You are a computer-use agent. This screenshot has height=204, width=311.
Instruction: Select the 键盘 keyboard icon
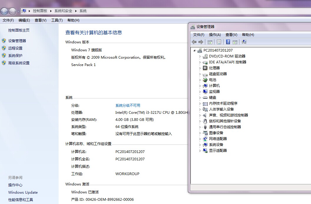[205, 98]
